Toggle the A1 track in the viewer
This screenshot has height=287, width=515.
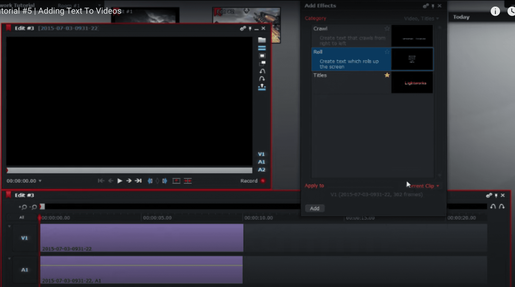[x=261, y=162]
